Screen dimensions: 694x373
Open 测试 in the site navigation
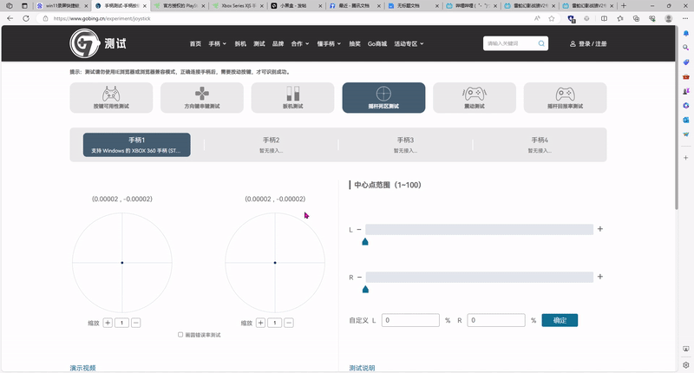click(x=259, y=43)
